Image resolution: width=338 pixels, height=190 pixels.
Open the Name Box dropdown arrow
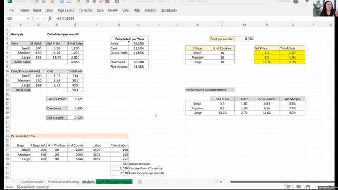[27, 18]
